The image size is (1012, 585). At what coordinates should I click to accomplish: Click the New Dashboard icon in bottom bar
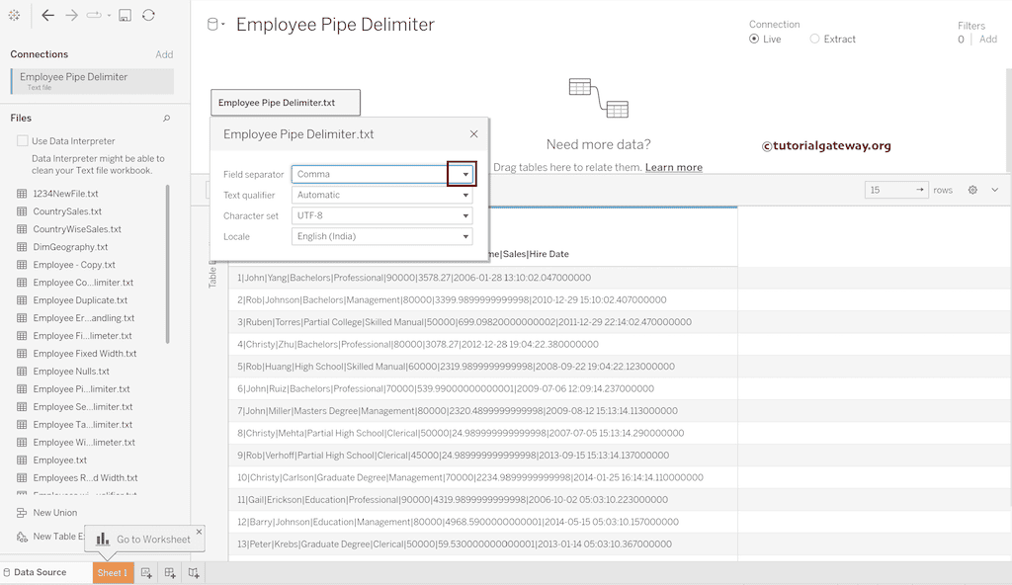[169, 571]
